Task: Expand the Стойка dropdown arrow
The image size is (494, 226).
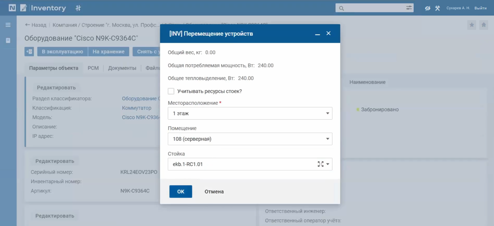Action: [328, 164]
